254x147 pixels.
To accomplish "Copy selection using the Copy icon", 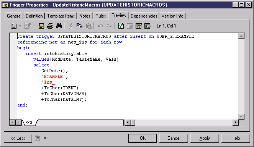I will (79, 26).
